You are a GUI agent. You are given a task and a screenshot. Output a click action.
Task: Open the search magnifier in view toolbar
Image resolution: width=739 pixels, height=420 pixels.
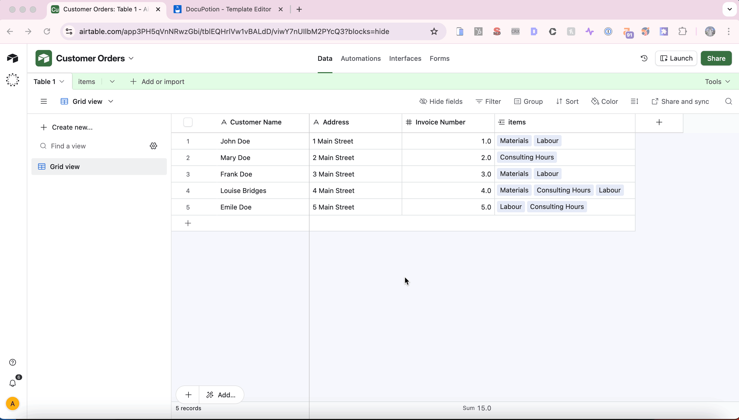(728, 102)
